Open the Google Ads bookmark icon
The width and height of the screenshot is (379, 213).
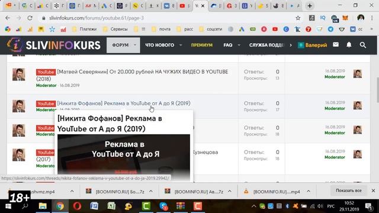pos(242,29)
